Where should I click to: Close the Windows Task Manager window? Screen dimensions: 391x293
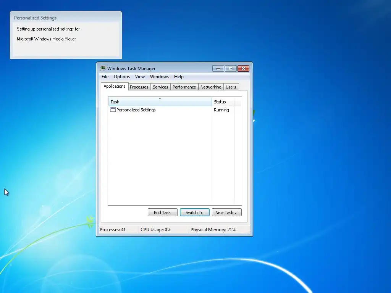click(243, 69)
